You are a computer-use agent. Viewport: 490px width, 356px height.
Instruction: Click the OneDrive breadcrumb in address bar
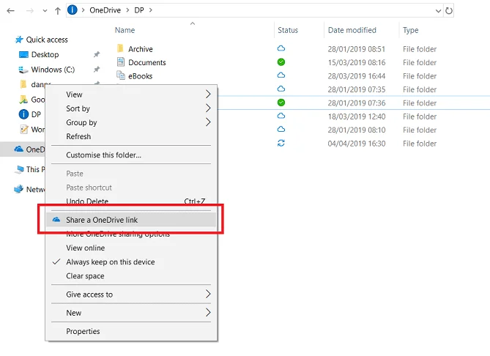tap(105, 10)
